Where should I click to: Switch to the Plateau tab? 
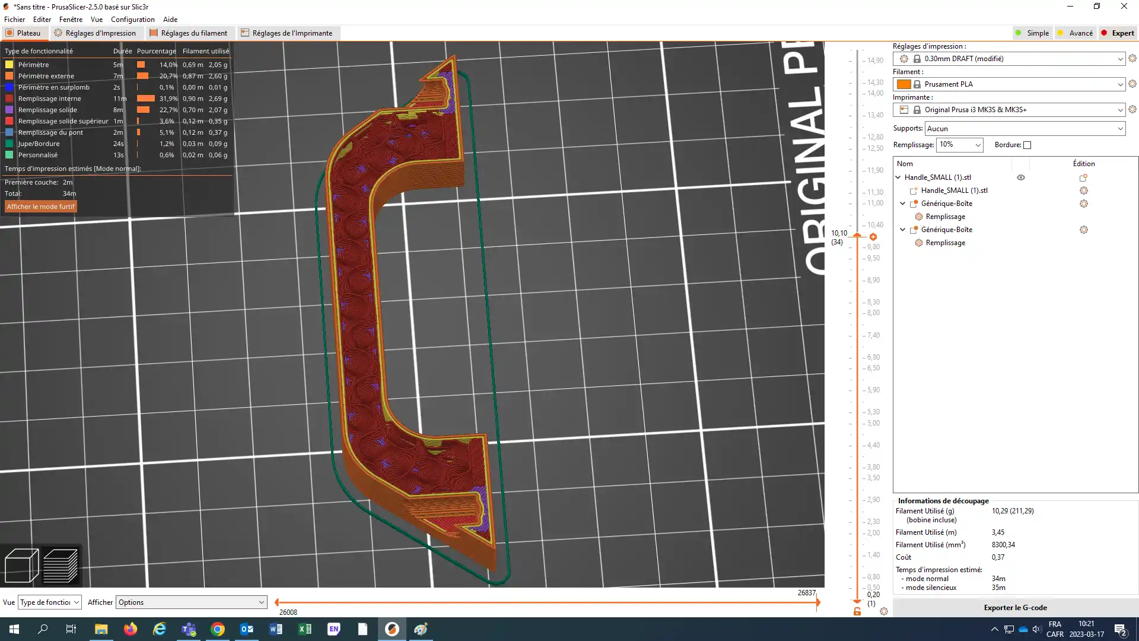tap(24, 33)
